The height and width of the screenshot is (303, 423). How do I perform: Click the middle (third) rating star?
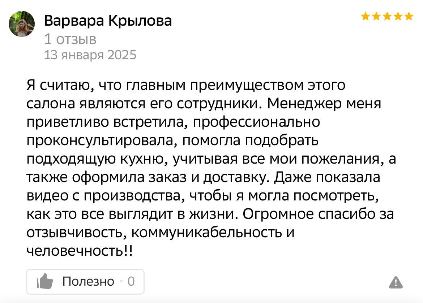pos(387,16)
